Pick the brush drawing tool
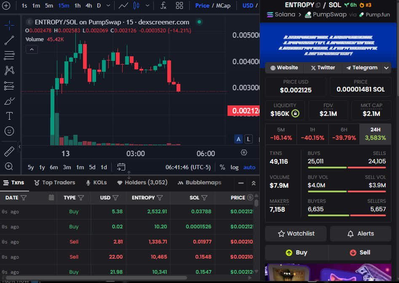Viewport: 399px width, 283px height. point(9,101)
